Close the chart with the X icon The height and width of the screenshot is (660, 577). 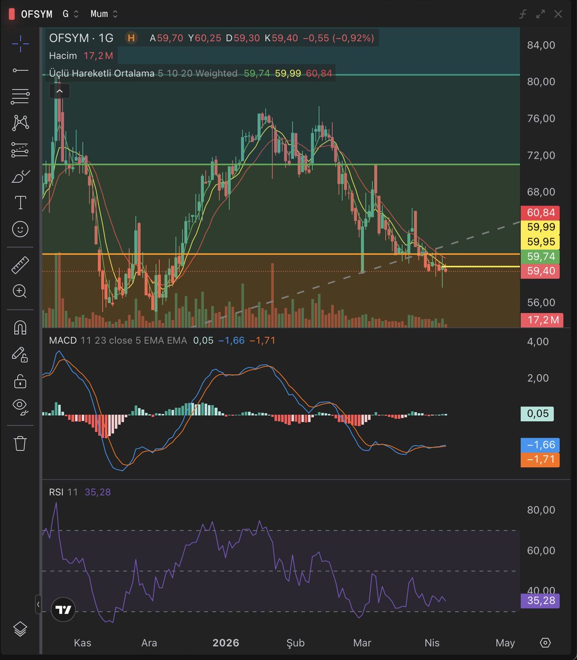click(558, 14)
